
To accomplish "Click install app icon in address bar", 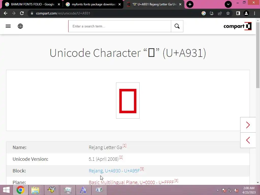I will (x=212, y=13).
